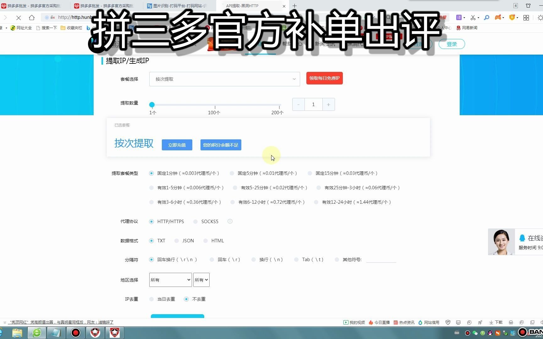Open the city 所有 region dropdown
This screenshot has height=339, width=543.
coord(201,280)
